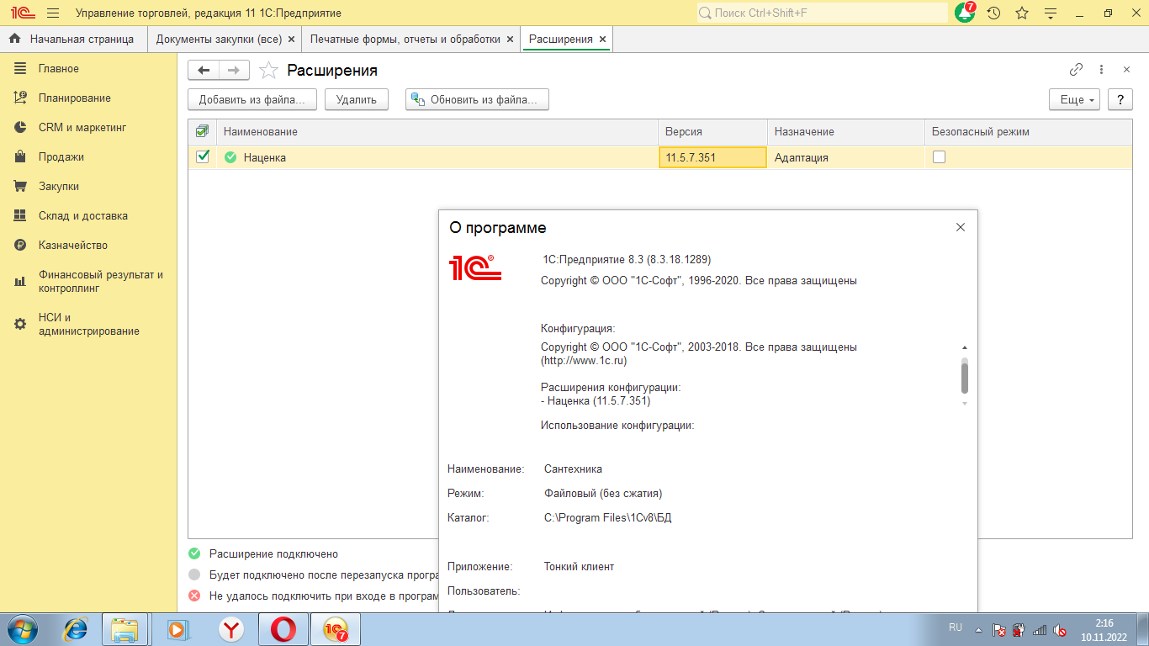
Task: Open media player taskbar icon
Action: click(177, 629)
